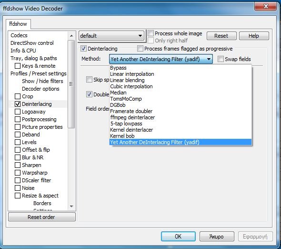
Task: Open the DirectShow control page
Action: click(32, 43)
